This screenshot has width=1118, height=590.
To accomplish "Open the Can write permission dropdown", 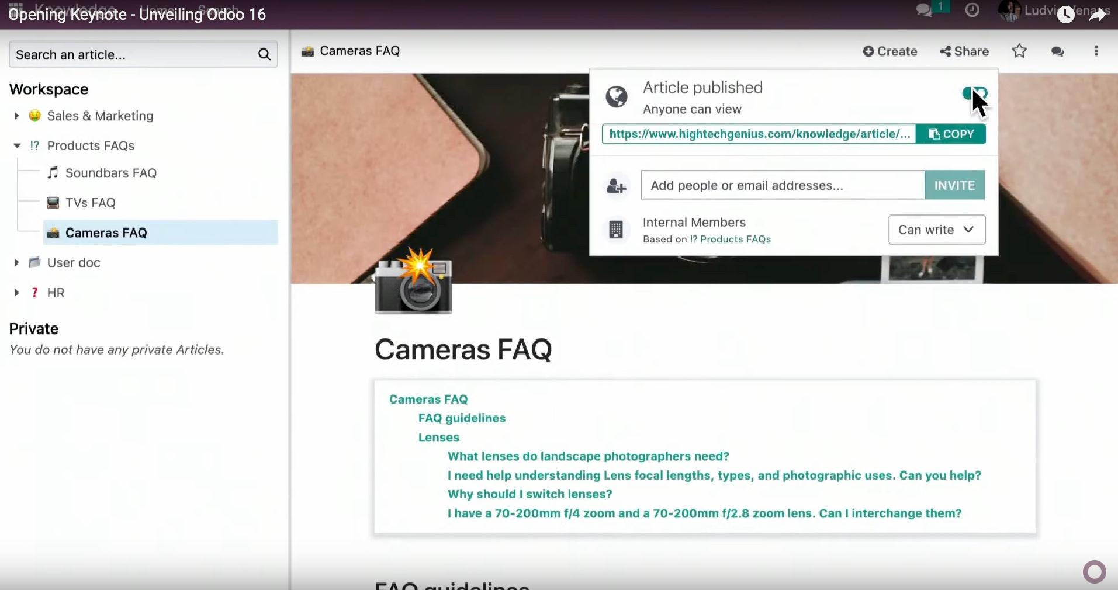I will [936, 230].
